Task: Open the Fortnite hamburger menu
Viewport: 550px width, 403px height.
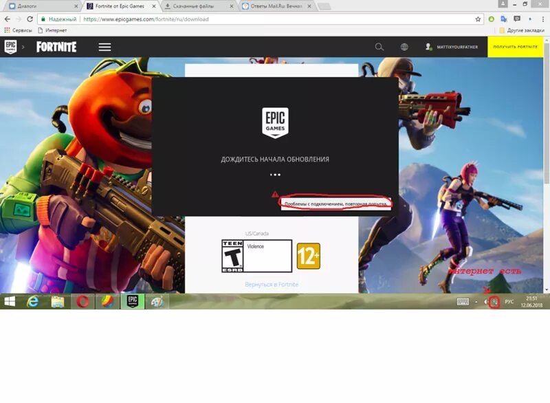Action: [x=104, y=47]
